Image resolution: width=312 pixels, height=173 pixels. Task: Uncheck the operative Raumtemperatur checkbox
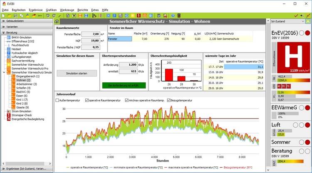pos(87,100)
